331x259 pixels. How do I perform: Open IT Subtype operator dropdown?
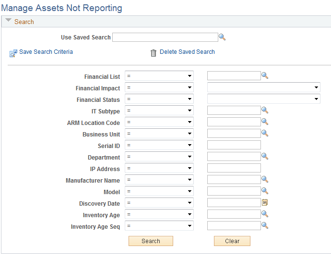pyautogui.click(x=159, y=111)
